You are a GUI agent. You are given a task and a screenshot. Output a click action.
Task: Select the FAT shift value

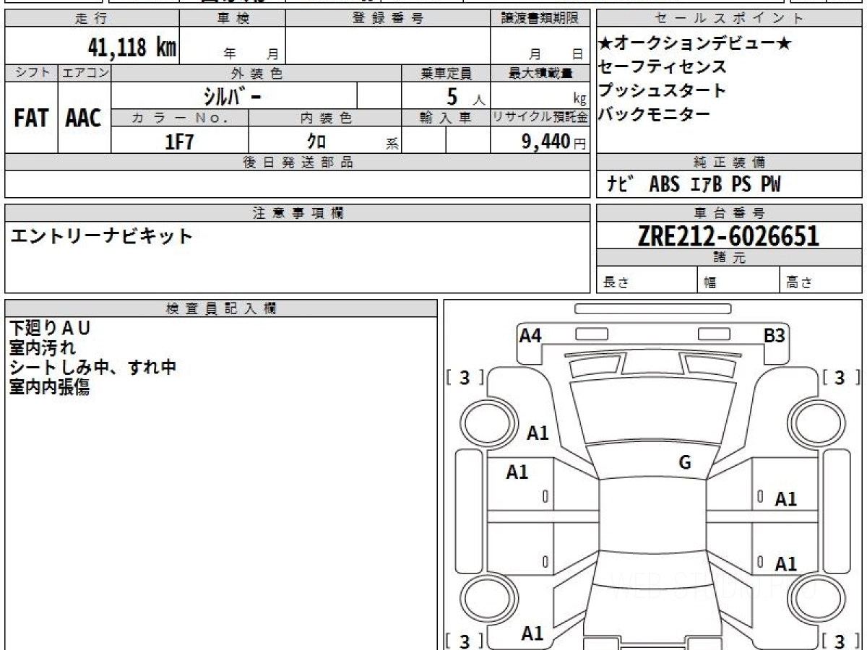[31, 118]
